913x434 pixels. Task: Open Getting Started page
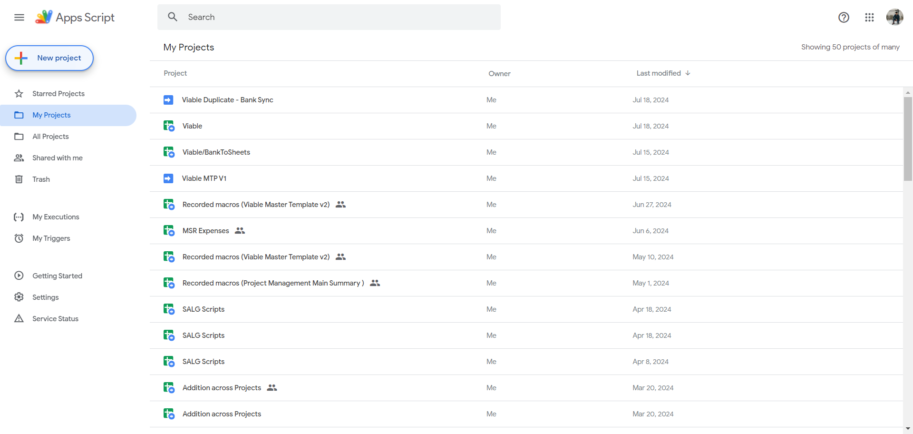click(x=57, y=276)
